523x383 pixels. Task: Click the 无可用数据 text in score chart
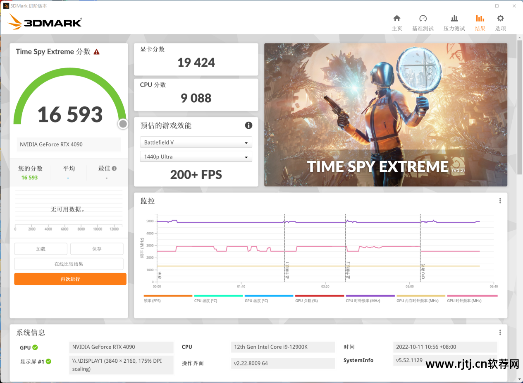tap(68, 210)
